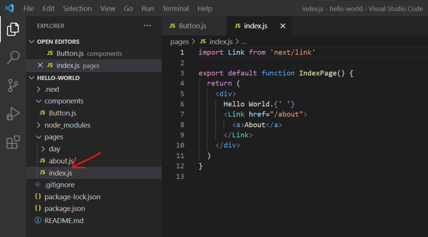Open the Explorer view in activity bar

click(13, 29)
